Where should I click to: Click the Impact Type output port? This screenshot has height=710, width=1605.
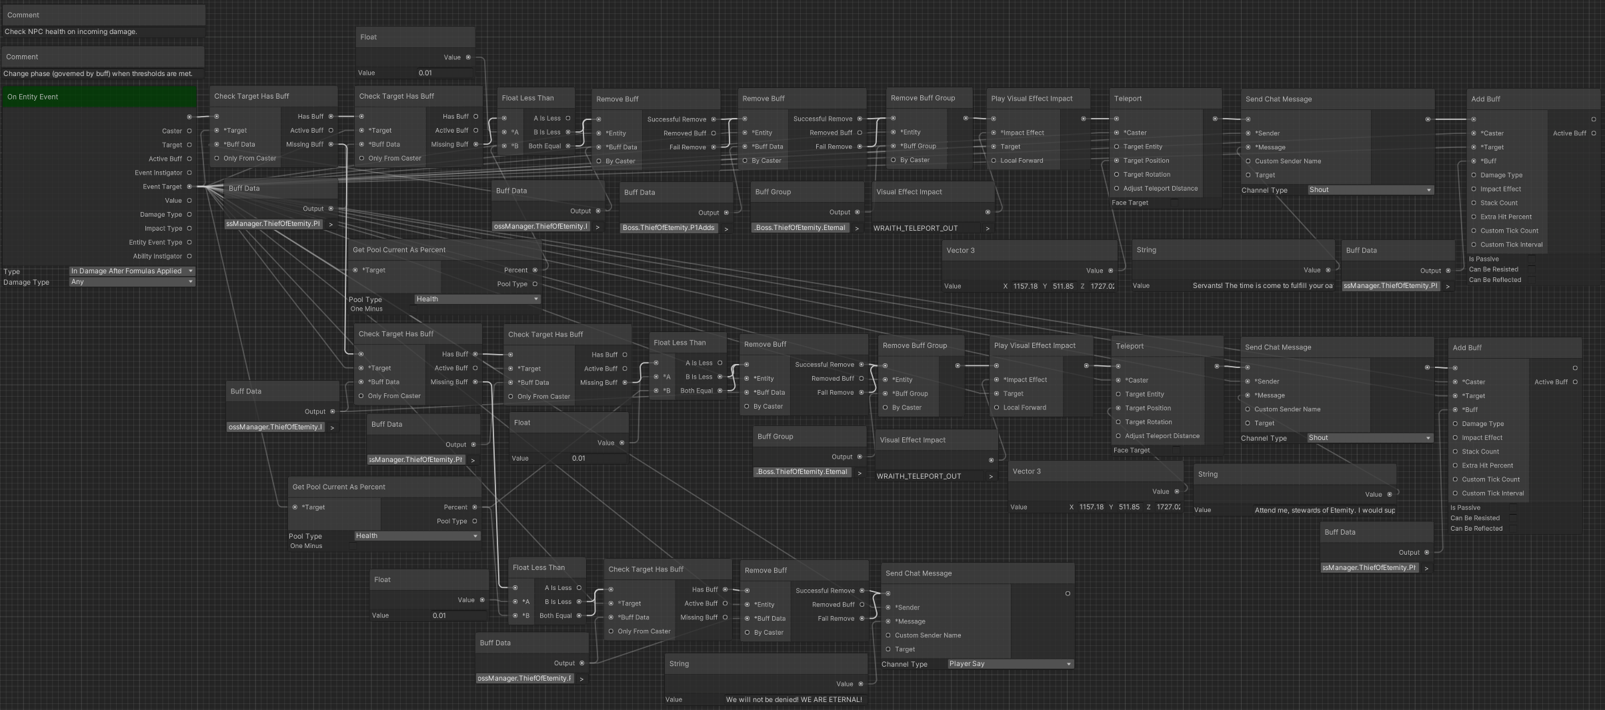[189, 228]
